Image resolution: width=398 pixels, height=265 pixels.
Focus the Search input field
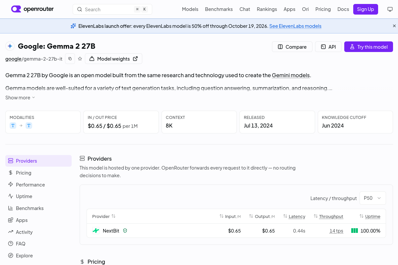112,9
